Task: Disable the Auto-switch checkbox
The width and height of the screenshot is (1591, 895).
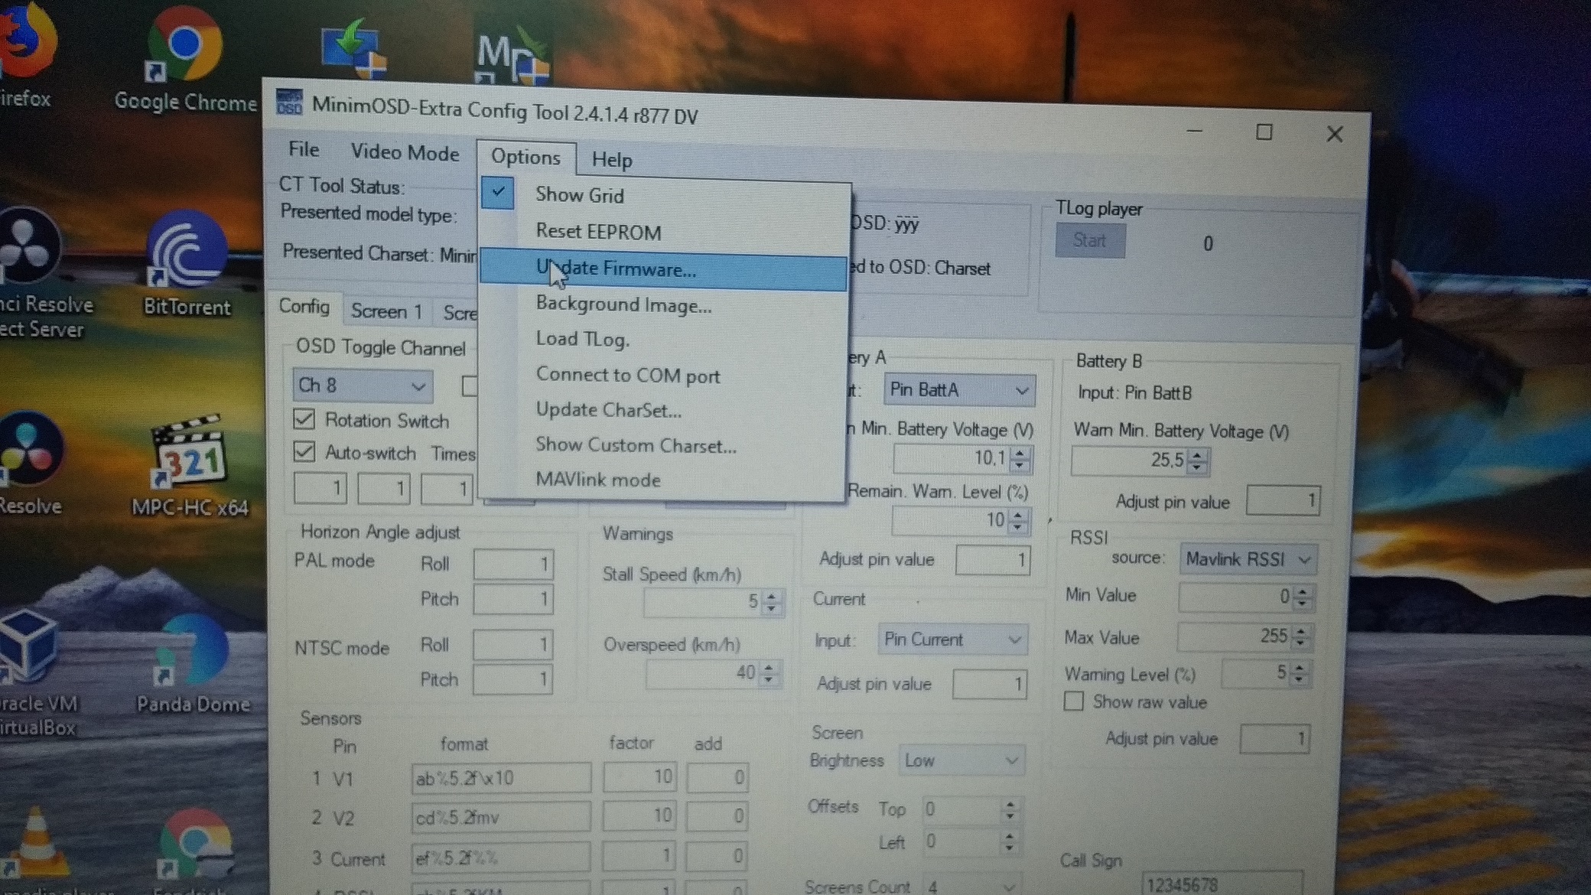Action: pyautogui.click(x=304, y=451)
